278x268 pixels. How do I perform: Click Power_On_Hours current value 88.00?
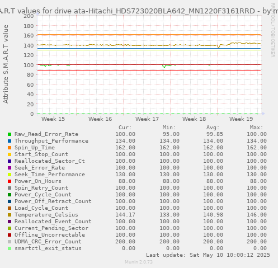click(x=127, y=181)
